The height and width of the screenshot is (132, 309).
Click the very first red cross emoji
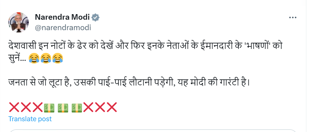coord(15,107)
